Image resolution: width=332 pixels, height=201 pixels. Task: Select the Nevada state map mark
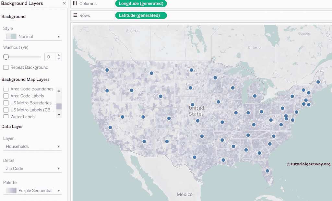pos(122,117)
